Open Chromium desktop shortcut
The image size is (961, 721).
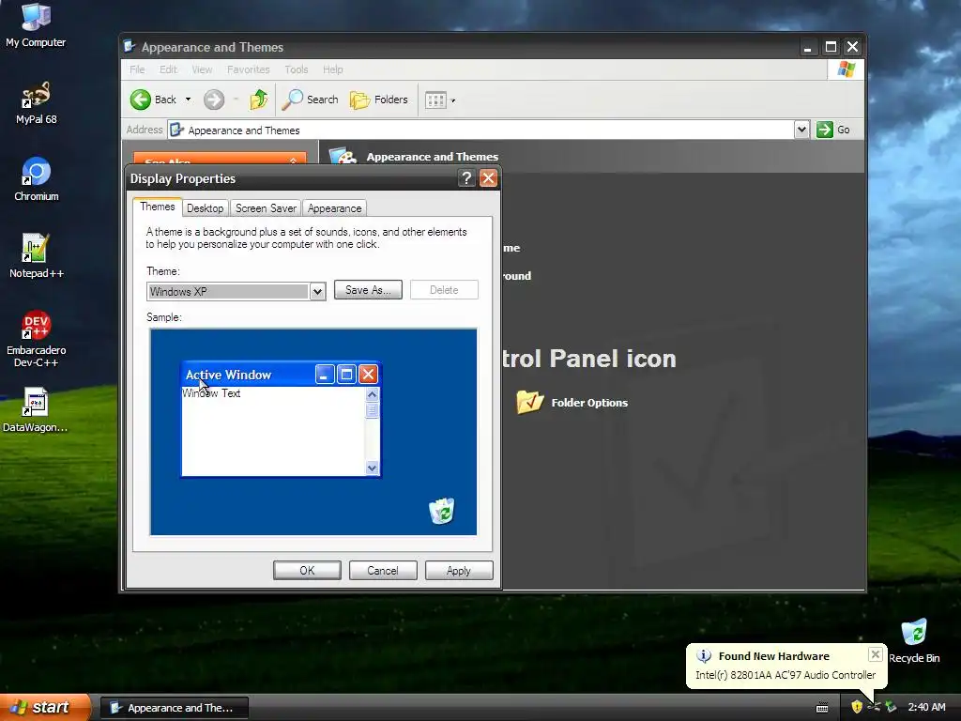37,179
